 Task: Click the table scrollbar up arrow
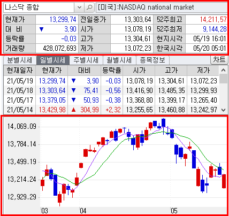point(223,70)
